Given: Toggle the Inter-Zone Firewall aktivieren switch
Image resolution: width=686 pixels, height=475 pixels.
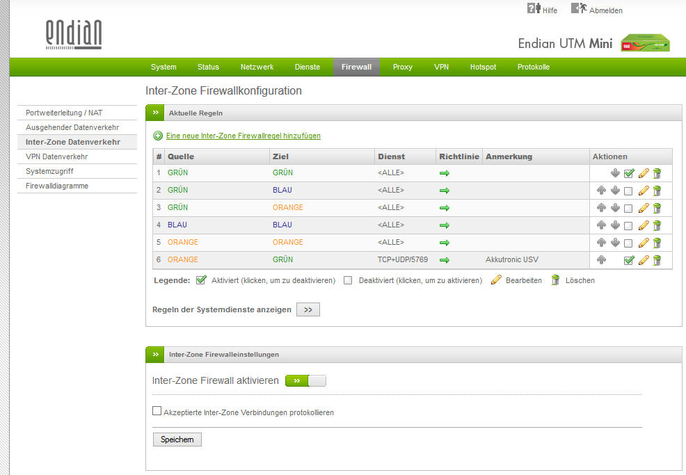Looking at the screenshot, I should pos(305,381).
